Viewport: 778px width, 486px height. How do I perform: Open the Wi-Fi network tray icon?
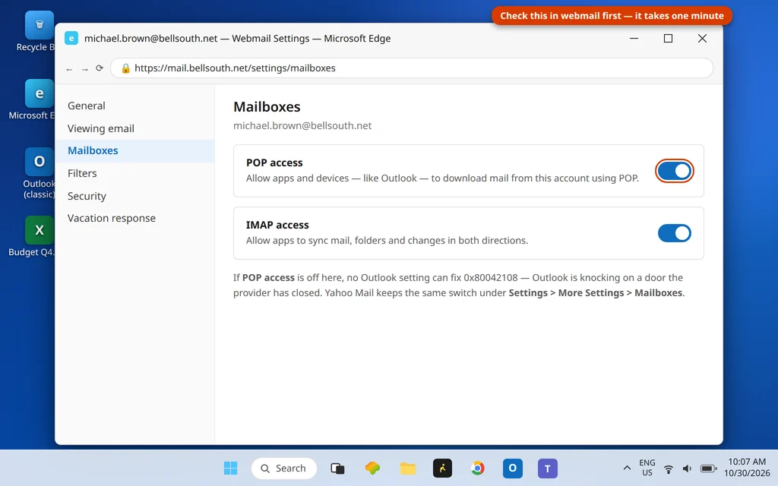(x=669, y=469)
